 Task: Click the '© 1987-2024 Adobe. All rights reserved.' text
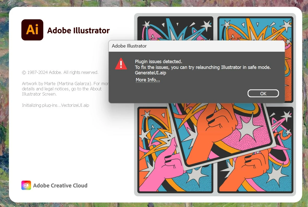click(x=60, y=72)
